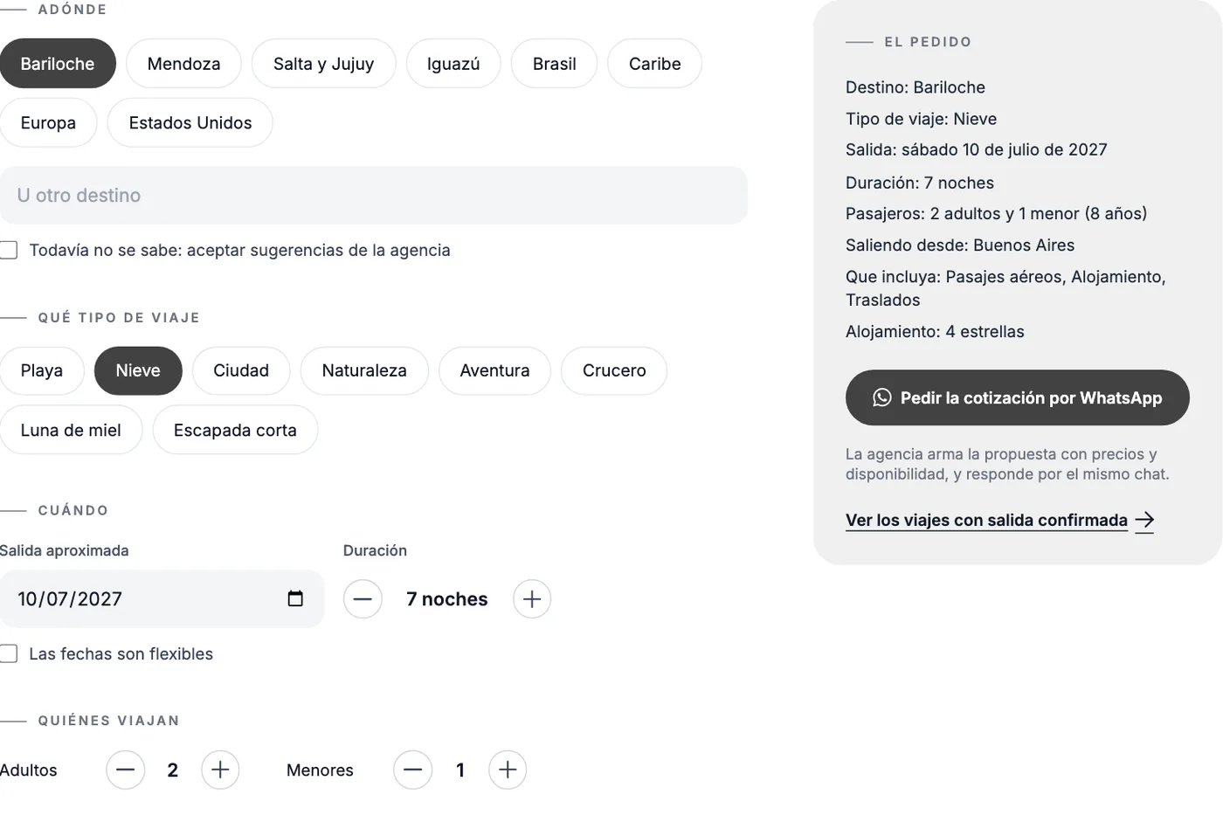1223x815 pixels.
Task: Select the Mendoza destination chip
Action: click(183, 64)
